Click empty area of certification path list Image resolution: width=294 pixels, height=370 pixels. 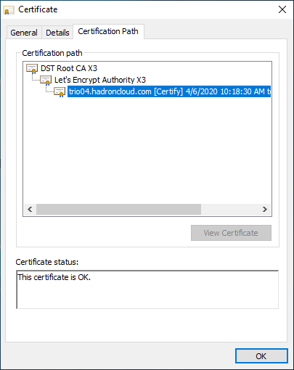click(147, 150)
